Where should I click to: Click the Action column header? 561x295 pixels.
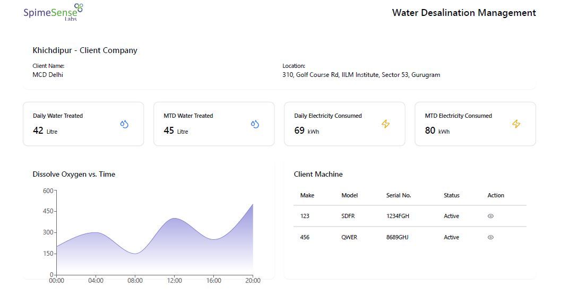[495, 195]
